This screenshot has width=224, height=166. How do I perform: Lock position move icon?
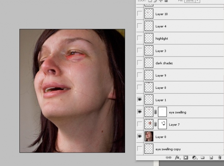161,1
